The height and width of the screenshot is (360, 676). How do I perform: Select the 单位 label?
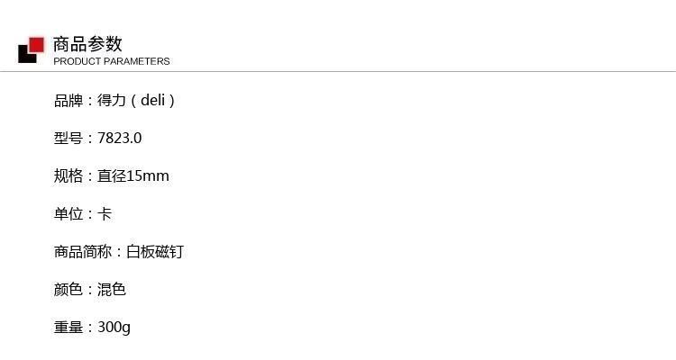point(69,213)
